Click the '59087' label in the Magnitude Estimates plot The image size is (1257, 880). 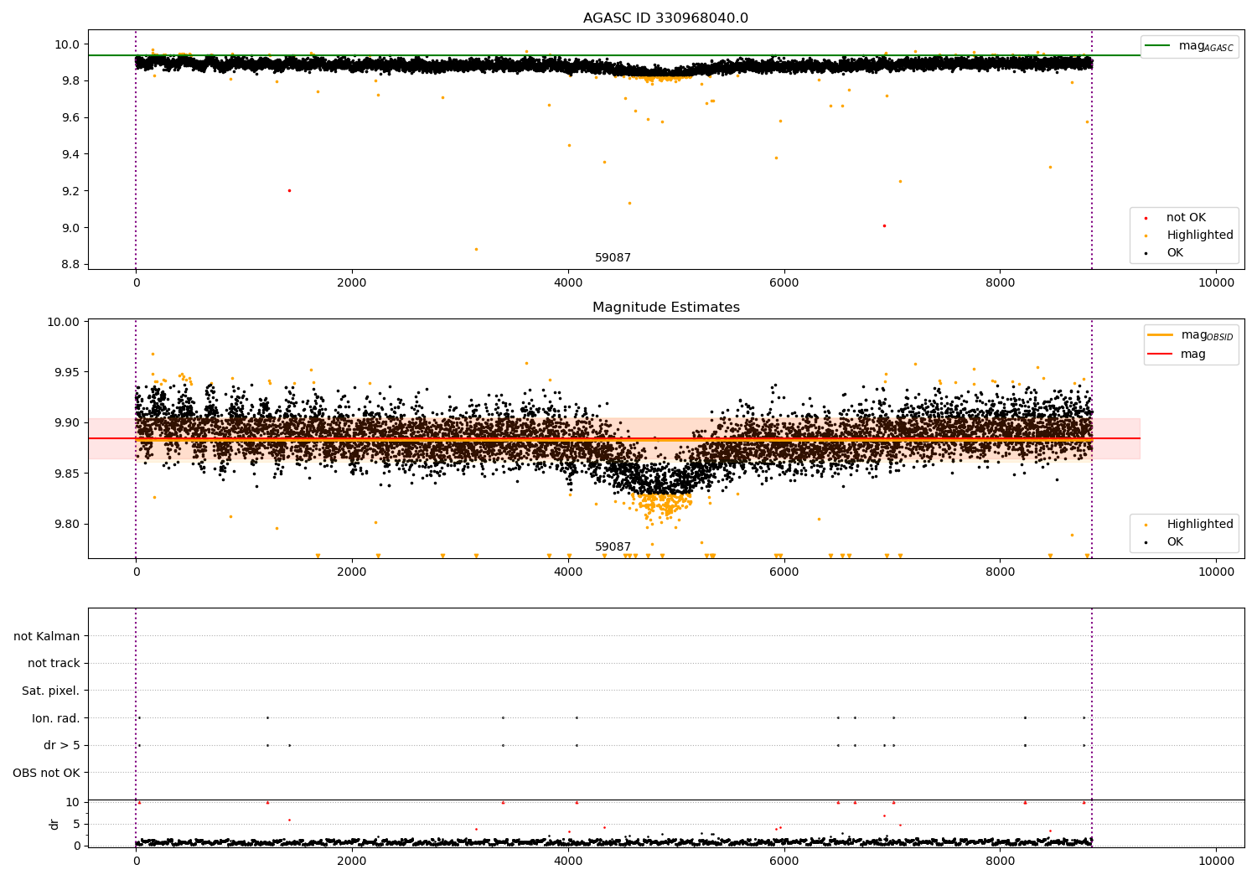(613, 547)
